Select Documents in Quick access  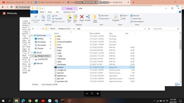[x=42, y=45]
